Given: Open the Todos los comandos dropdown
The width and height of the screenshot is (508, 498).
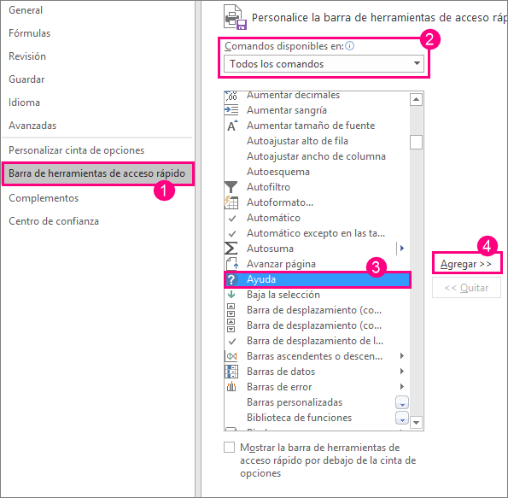Looking at the screenshot, I should 324,64.
